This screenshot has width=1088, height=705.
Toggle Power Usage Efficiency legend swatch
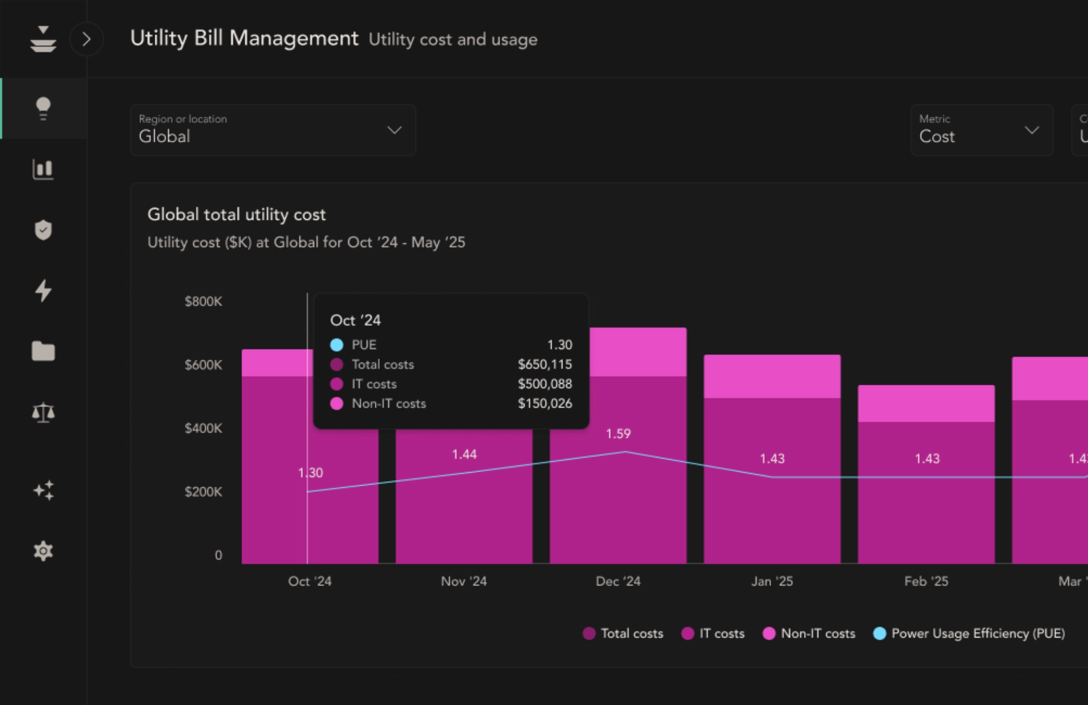click(x=879, y=634)
